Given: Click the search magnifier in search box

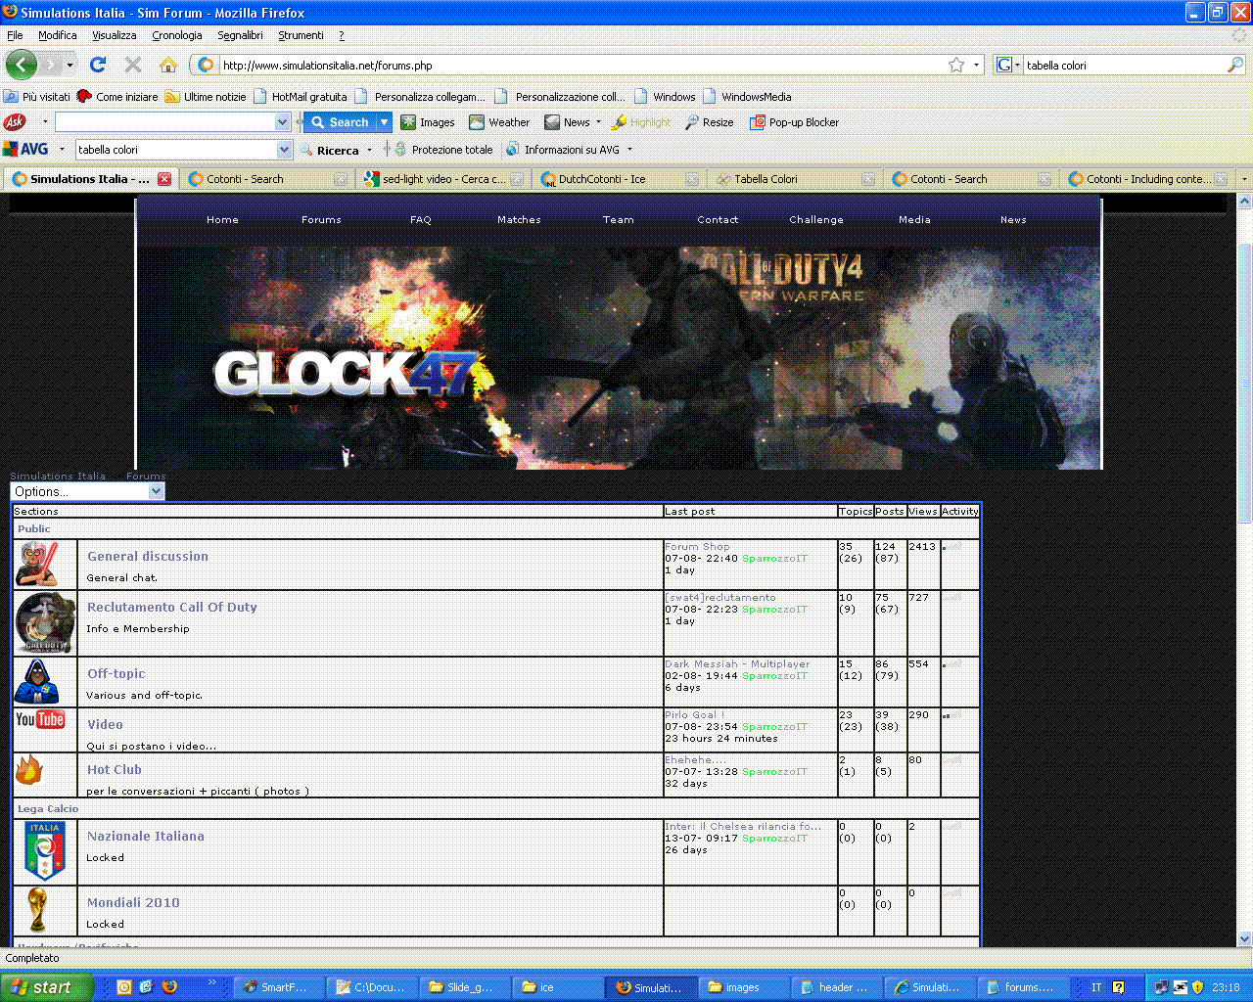Looking at the screenshot, I should coord(1234,65).
